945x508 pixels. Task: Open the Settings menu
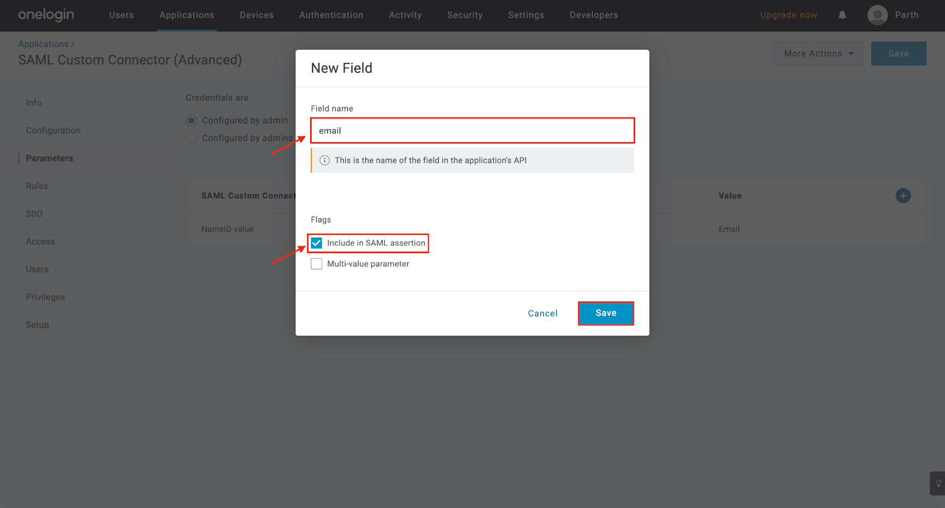coord(526,15)
